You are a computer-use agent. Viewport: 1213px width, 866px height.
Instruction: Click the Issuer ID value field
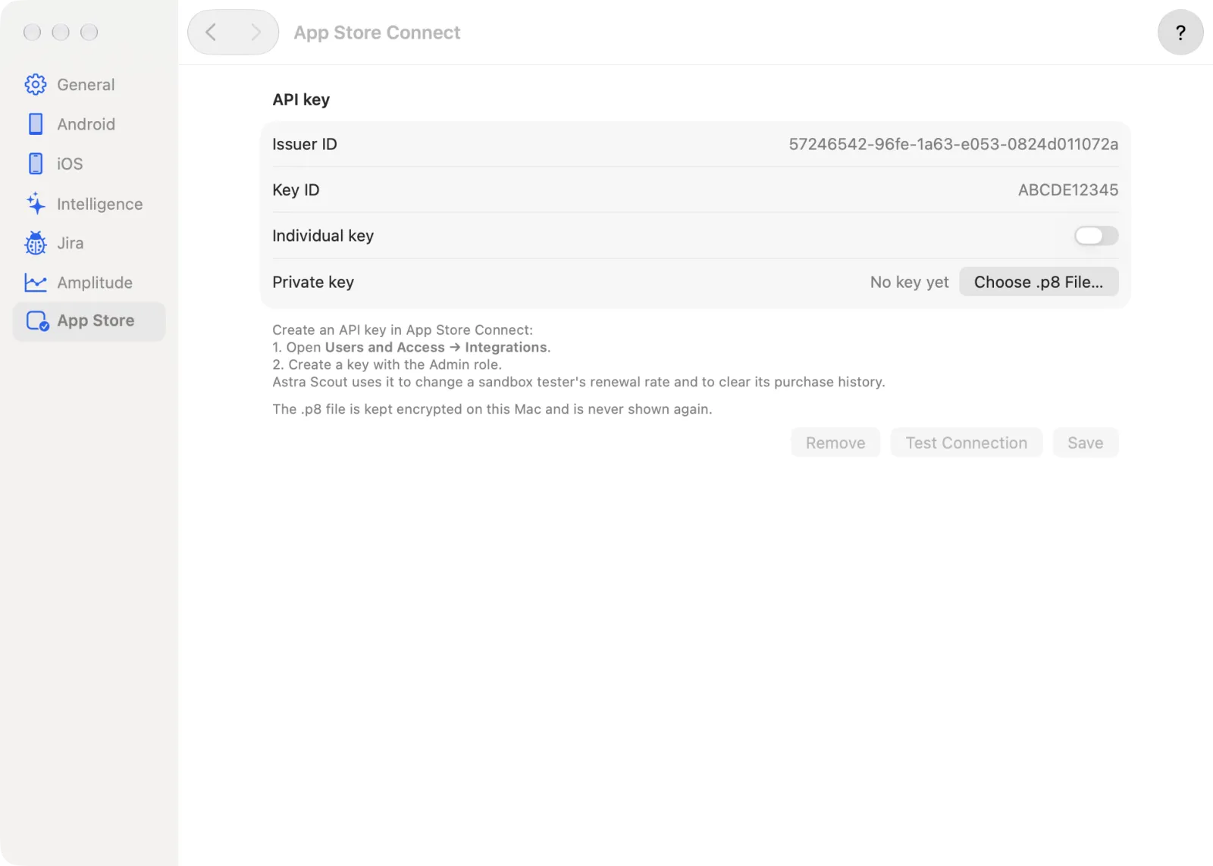(953, 144)
